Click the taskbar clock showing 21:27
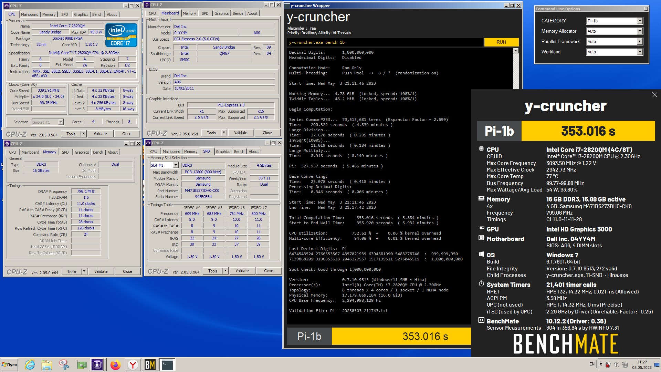The image size is (661, 372). [642, 364]
